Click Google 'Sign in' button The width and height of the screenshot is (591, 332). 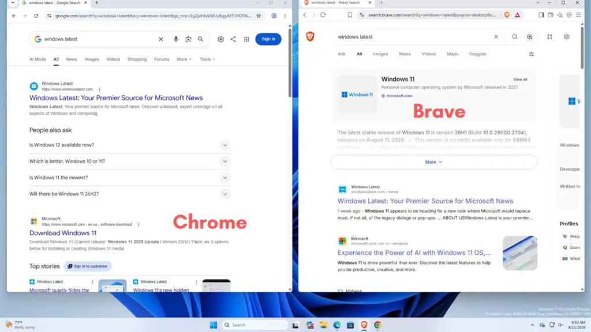(268, 39)
